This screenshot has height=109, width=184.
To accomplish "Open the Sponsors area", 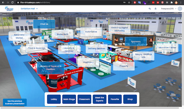I will [136, 42].
